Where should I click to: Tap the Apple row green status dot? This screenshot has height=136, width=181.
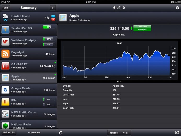click(55, 75)
